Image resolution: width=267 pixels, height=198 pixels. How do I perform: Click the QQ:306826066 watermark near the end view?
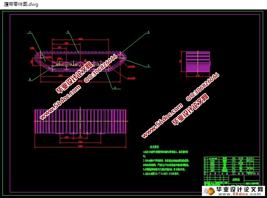pyautogui.click(x=202, y=86)
